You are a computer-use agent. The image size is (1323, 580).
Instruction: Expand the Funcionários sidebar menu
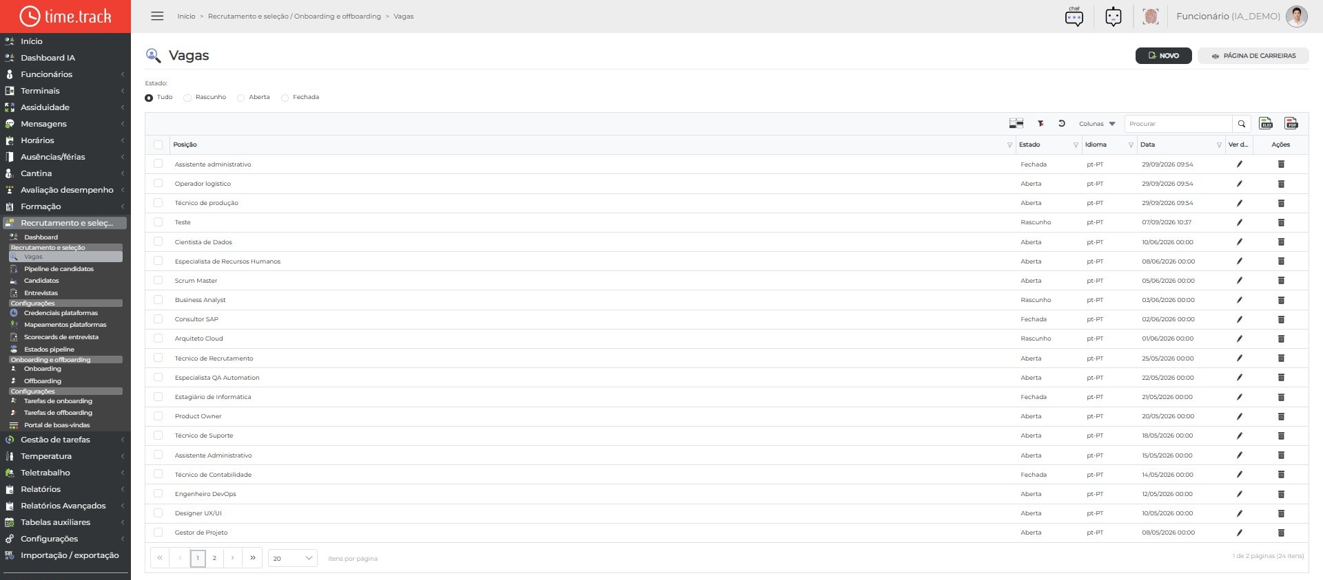(x=65, y=74)
